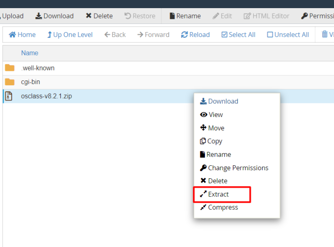The image size is (334, 247).
Task: Choose Move from the context menu
Action: pyautogui.click(x=212, y=128)
